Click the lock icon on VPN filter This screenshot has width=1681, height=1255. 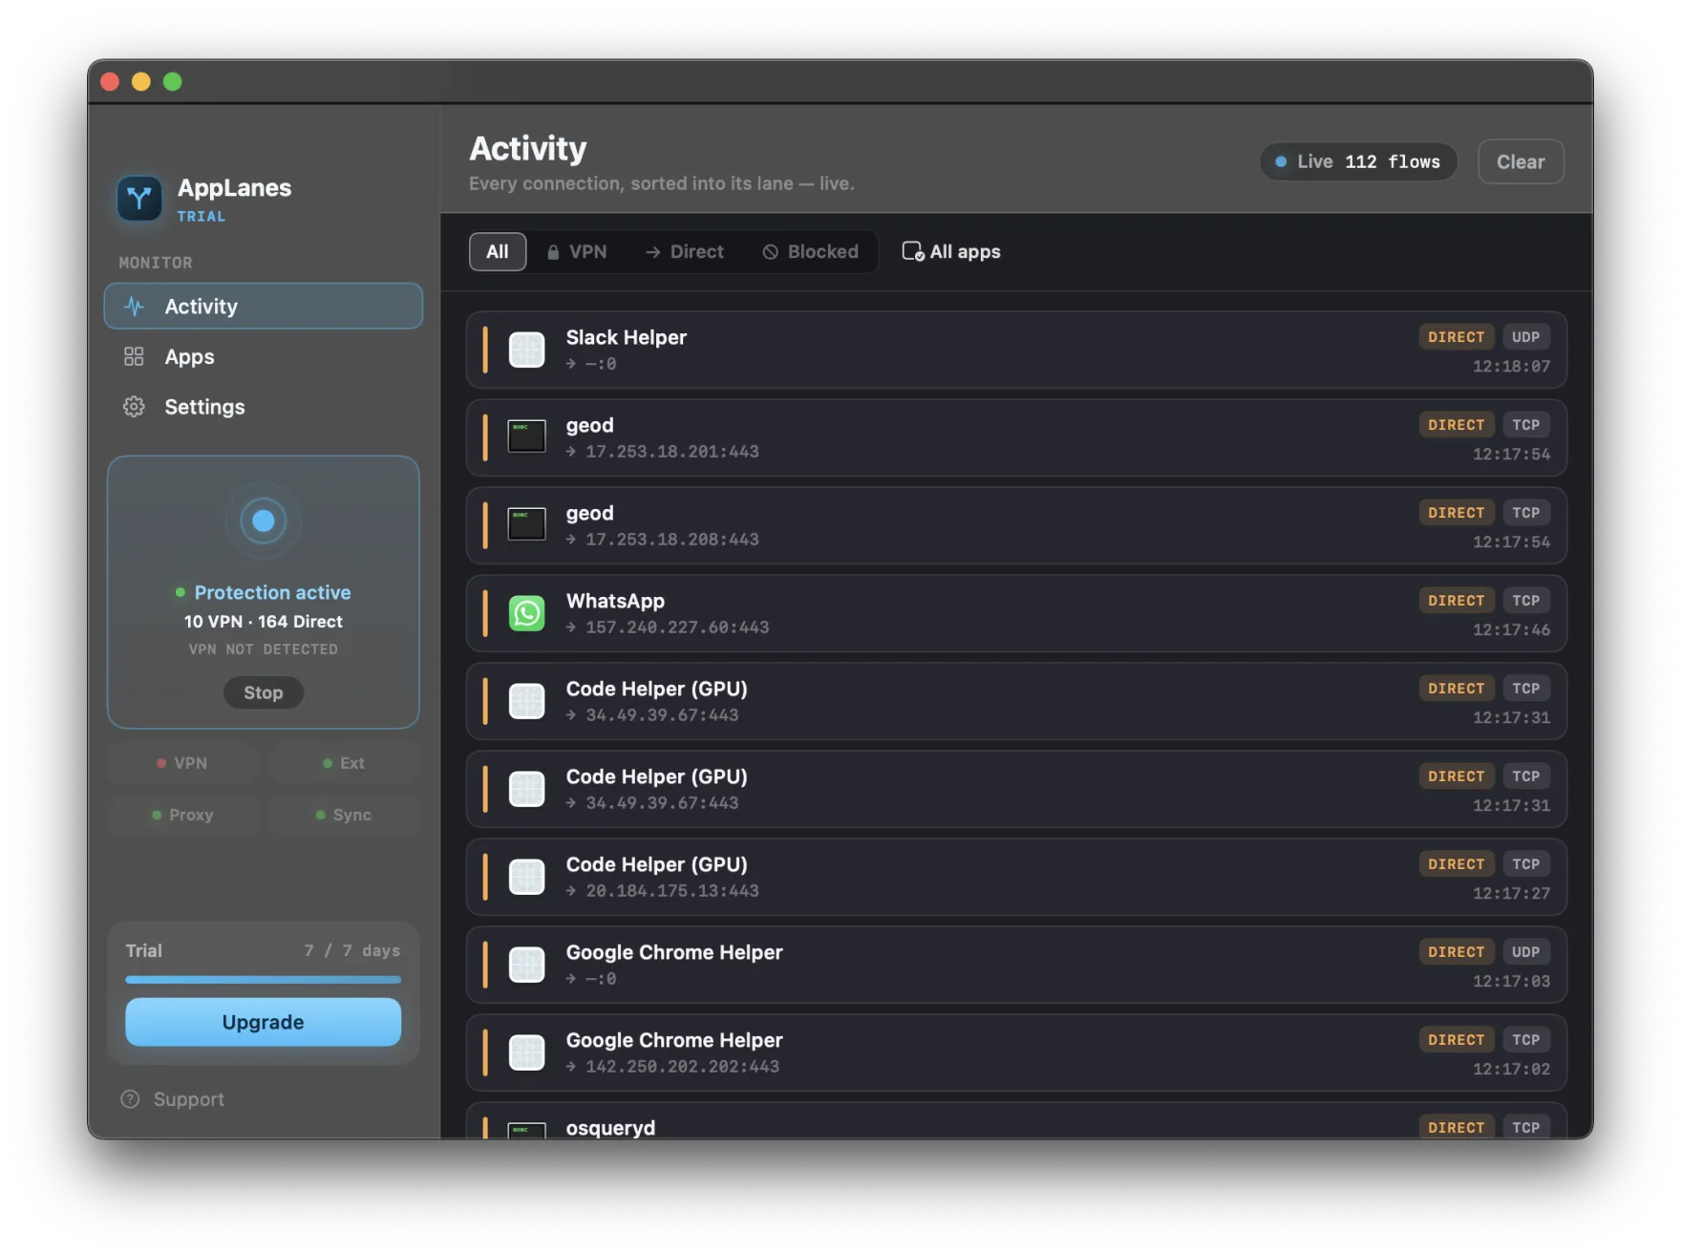553,252
